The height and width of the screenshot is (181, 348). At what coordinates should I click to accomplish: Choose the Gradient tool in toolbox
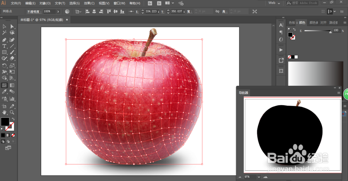click(12, 85)
